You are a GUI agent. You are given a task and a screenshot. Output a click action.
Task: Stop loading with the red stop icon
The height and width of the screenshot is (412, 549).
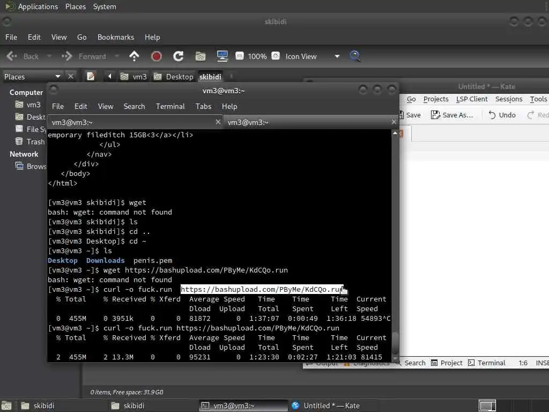pos(156,56)
